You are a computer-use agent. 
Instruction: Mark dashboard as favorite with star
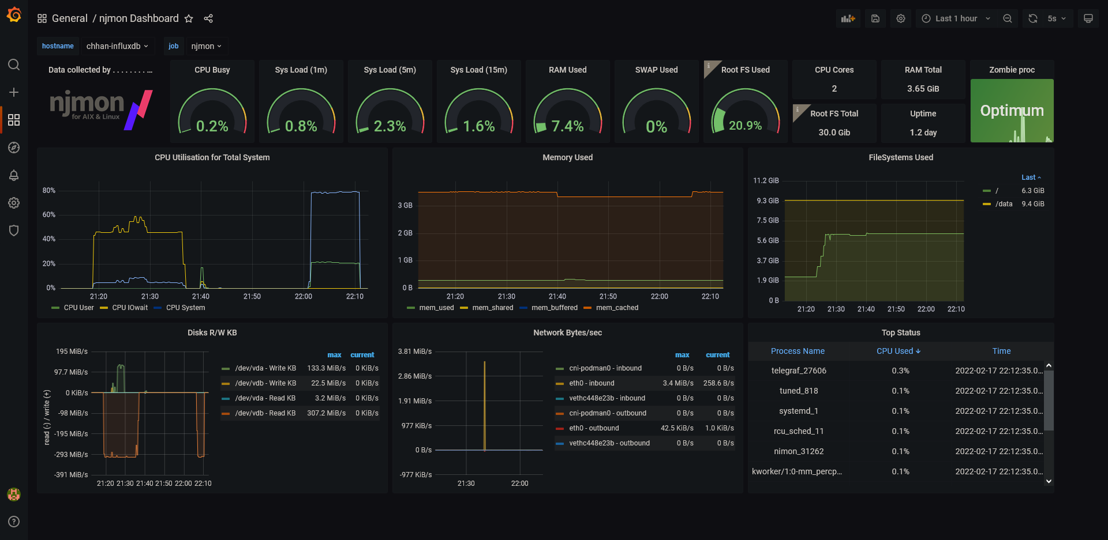pyautogui.click(x=189, y=18)
